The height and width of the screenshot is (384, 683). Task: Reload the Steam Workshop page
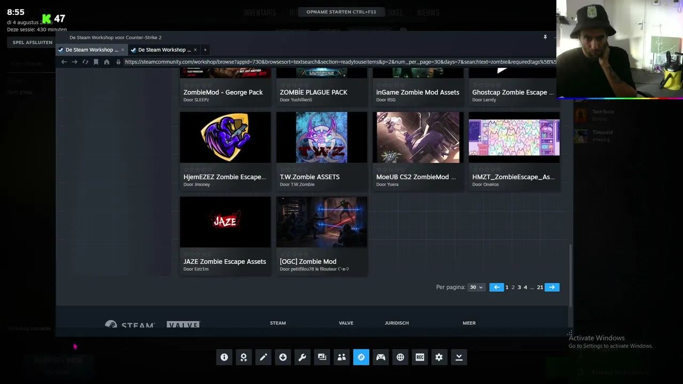point(85,62)
